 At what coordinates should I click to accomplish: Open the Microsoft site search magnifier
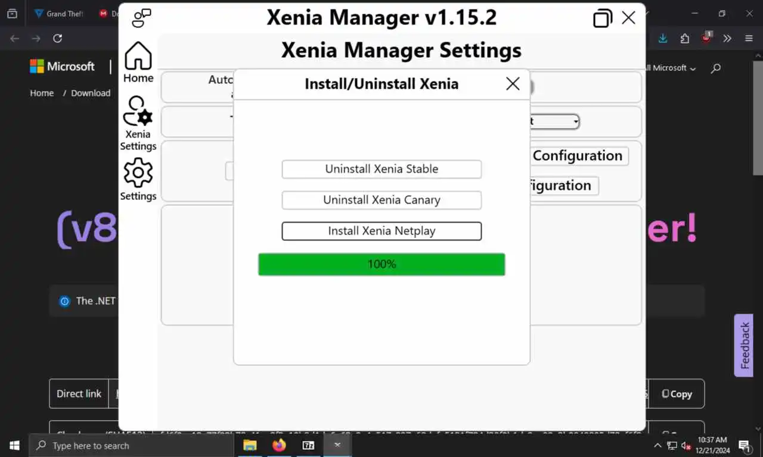[716, 68]
